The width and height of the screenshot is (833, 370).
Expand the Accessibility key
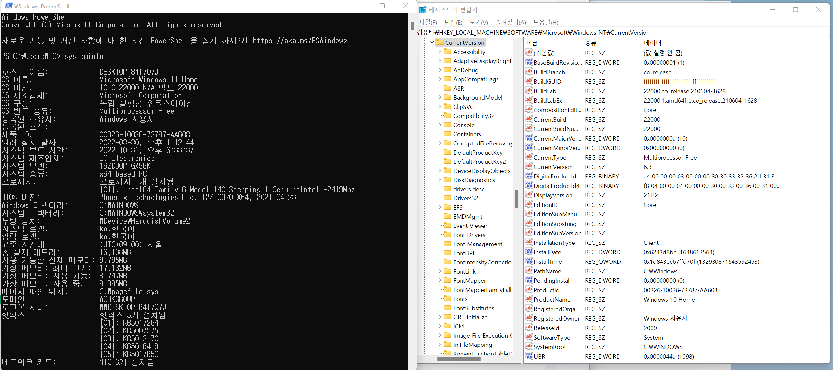click(x=440, y=52)
